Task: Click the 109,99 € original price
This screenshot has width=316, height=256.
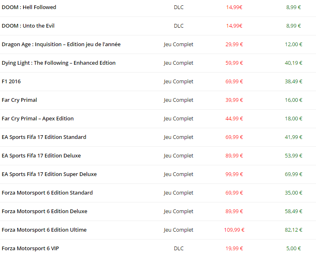Action: [x=234, y=230]
